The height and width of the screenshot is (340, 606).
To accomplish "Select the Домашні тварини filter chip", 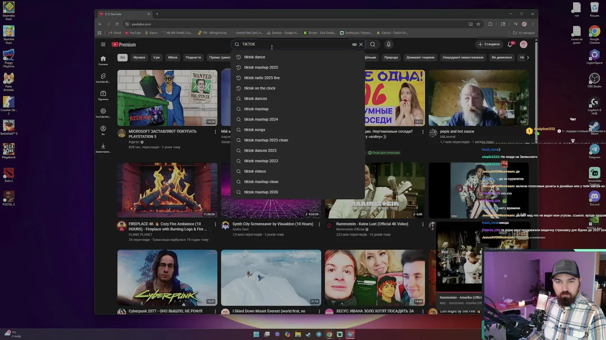I will point(420,57).
